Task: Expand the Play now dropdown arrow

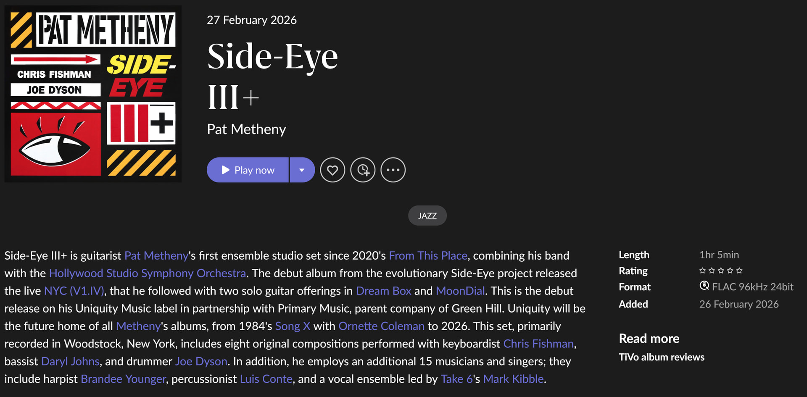Action: 302,170
